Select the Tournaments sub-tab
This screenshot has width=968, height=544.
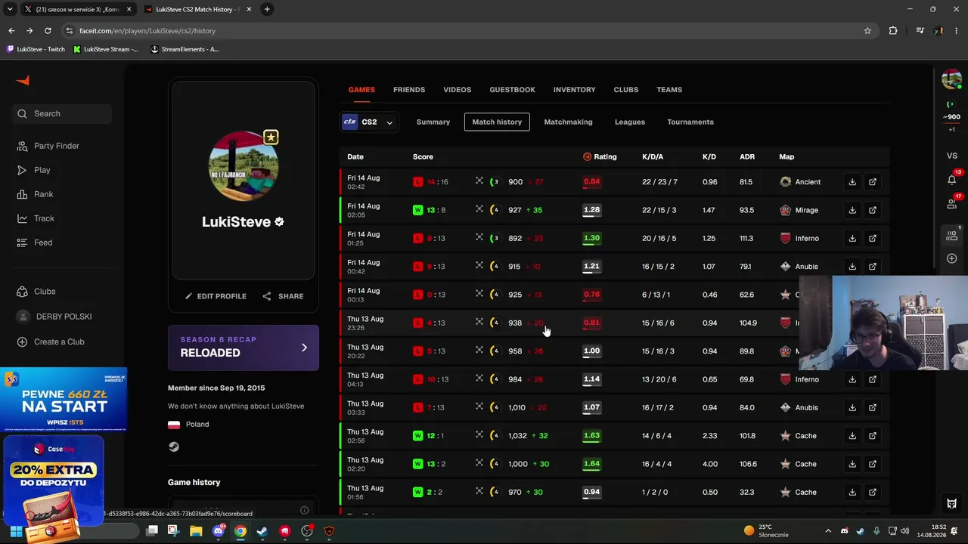pyautogui.click(x=690, y=122)
